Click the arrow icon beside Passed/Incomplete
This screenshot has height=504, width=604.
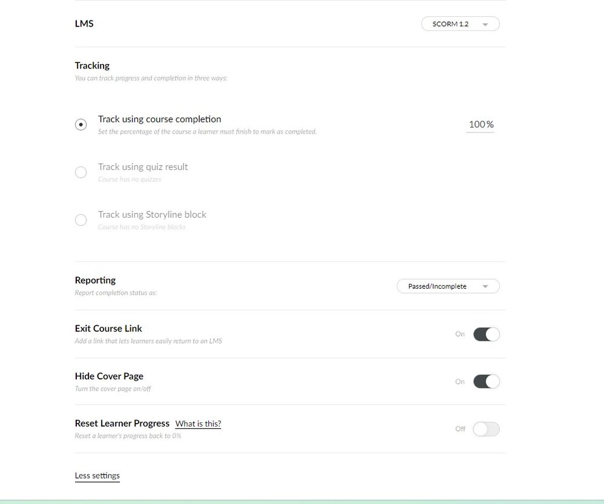pos(485,287)
